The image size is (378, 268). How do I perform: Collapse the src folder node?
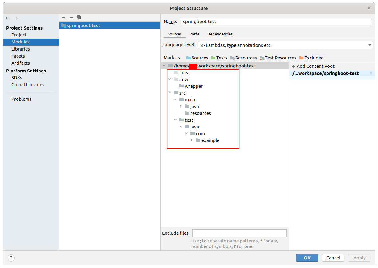tap(169, 93)
